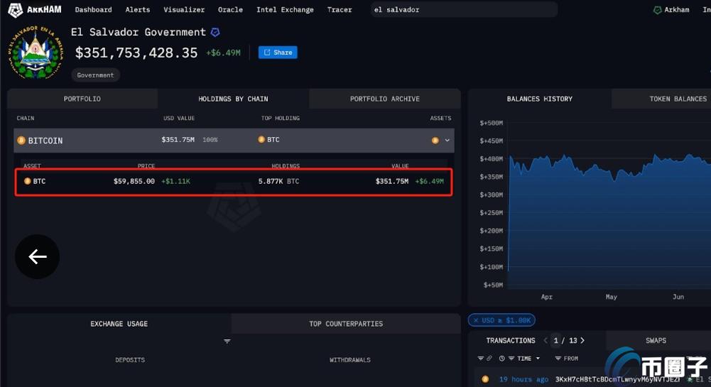Click the DEPOSITS label
The image size is (711, 387).
[x=130, y=360]
